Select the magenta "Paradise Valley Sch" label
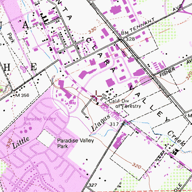The image size is (192, 192). pyautogui.click(x=40, y=121)
